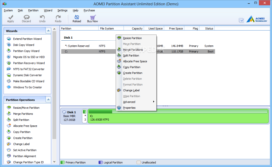The image size is (272, 167).
Task: Click the AOMEI Technology logo
Action: click(257, 19)
